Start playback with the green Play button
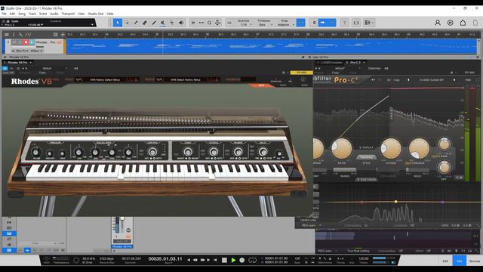Viewport: 483px width, 272px height. (233, 260)
